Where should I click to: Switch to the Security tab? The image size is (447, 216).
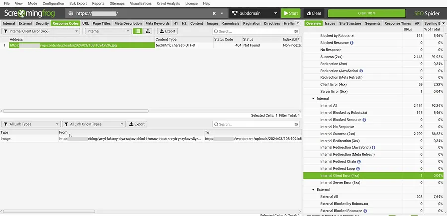click(x=42, y=24)
